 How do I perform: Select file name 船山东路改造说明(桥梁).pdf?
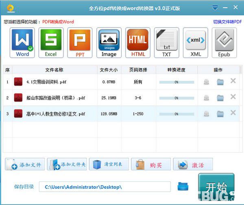coord(56,98)
